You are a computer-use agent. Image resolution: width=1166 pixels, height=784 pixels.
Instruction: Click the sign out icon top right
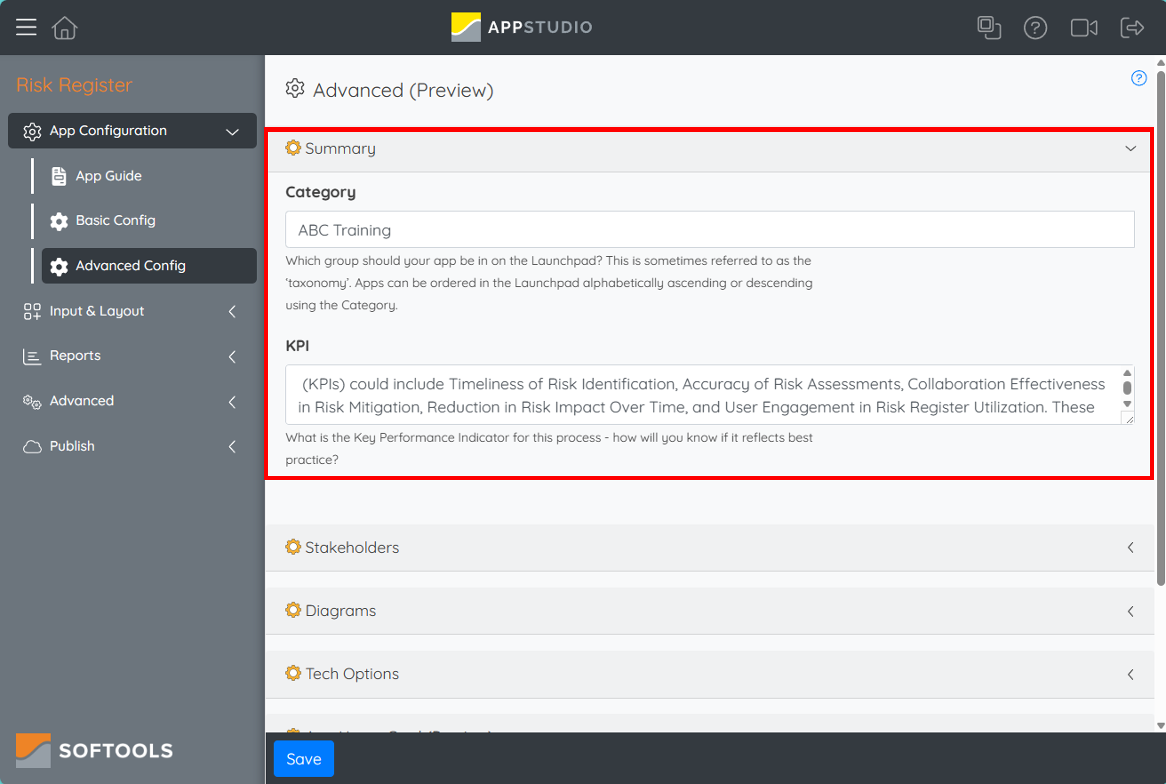click(1132, 28)
